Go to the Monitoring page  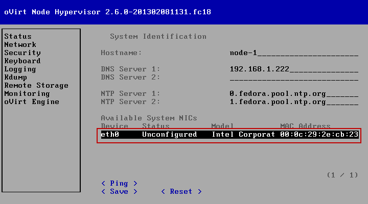[27, 94]
